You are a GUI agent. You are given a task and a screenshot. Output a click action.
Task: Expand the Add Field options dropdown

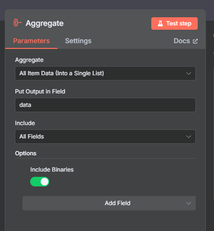tap(109, 203)
